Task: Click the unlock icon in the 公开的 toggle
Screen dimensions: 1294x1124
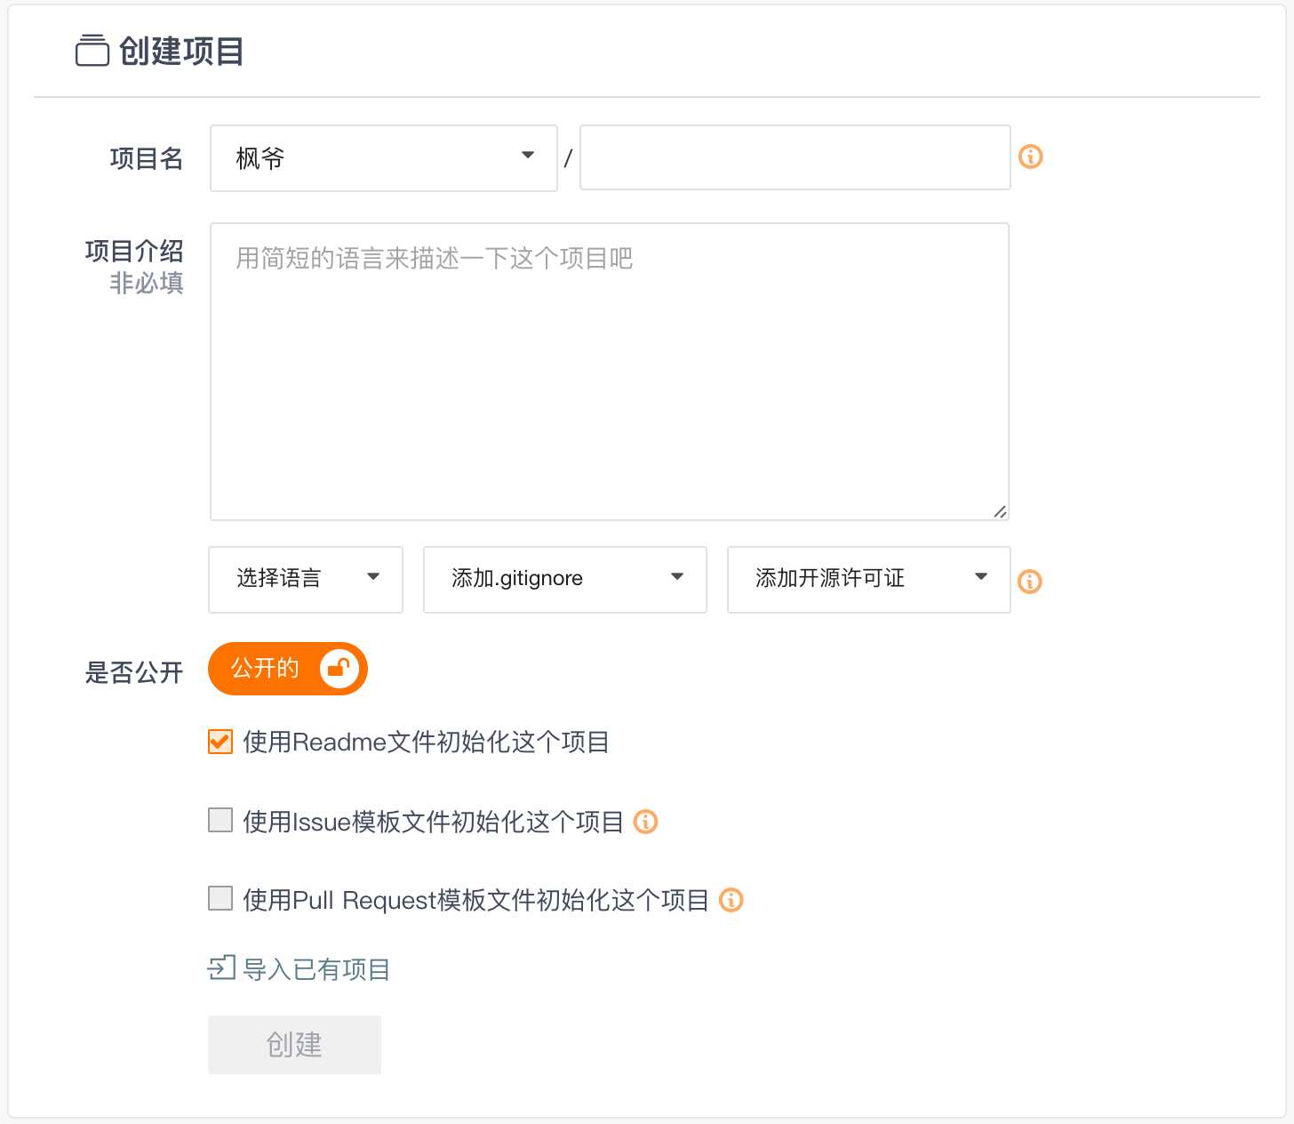Action: pos(339,668)
